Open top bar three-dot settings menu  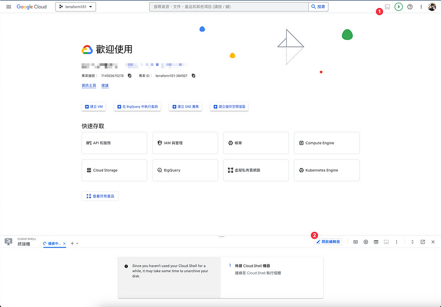pyautogui.click(x=421, y=7)
